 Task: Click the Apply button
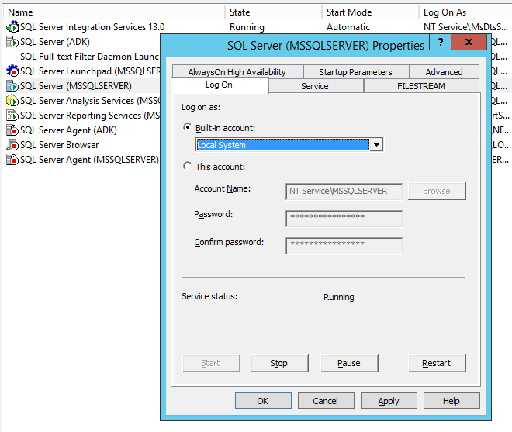[x=389, y=401]
